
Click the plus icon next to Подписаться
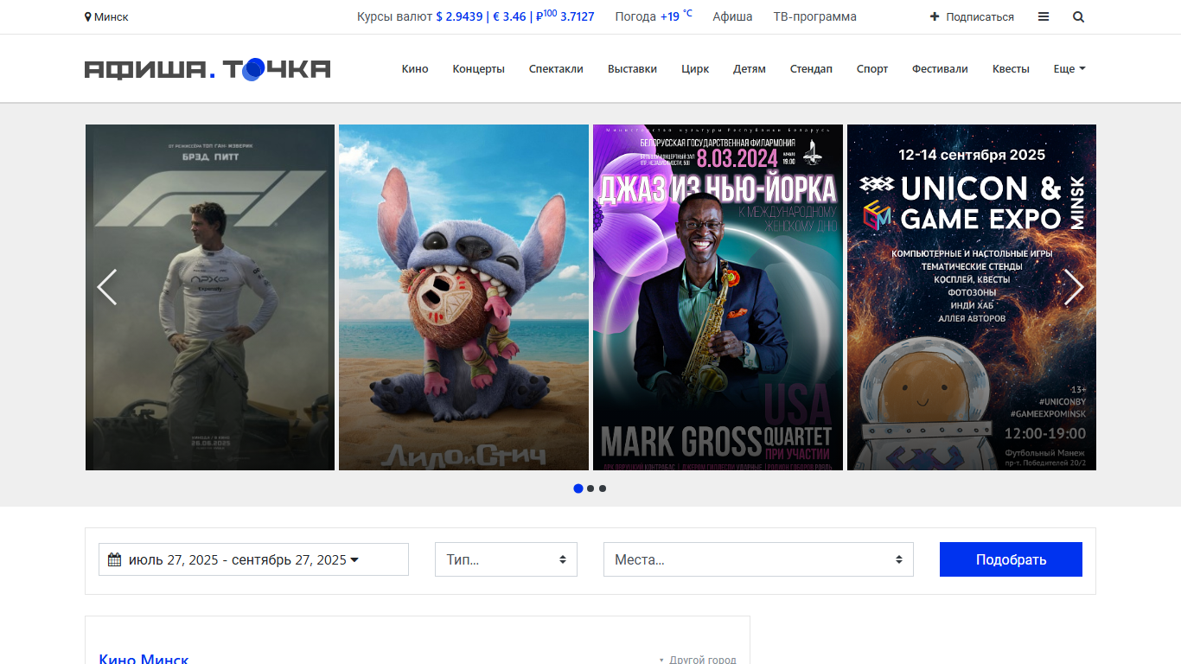point(935,17)
